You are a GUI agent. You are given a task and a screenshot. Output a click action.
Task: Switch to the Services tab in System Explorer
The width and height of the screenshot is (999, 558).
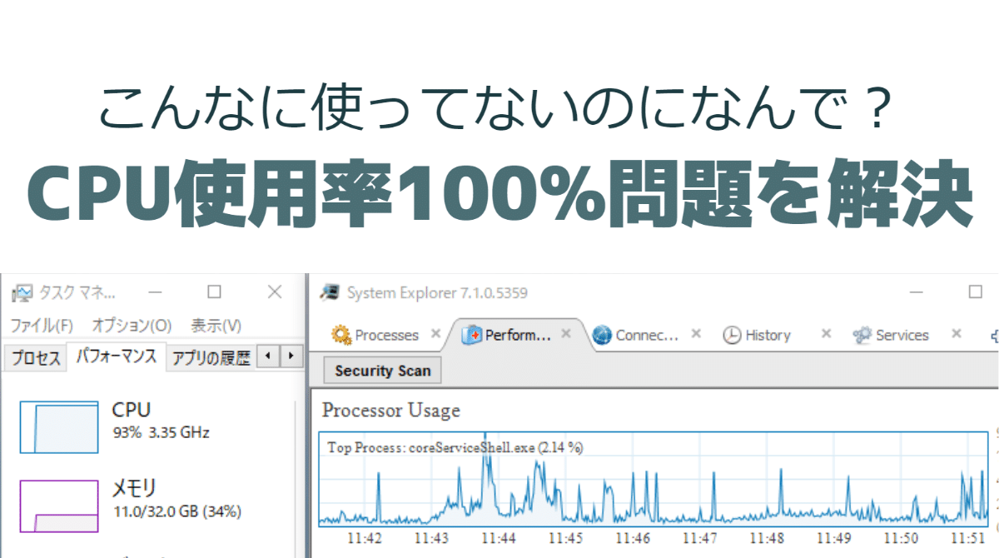point(902,335)
